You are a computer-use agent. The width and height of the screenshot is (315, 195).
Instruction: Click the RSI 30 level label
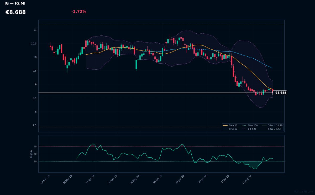(x=35, y=162)
